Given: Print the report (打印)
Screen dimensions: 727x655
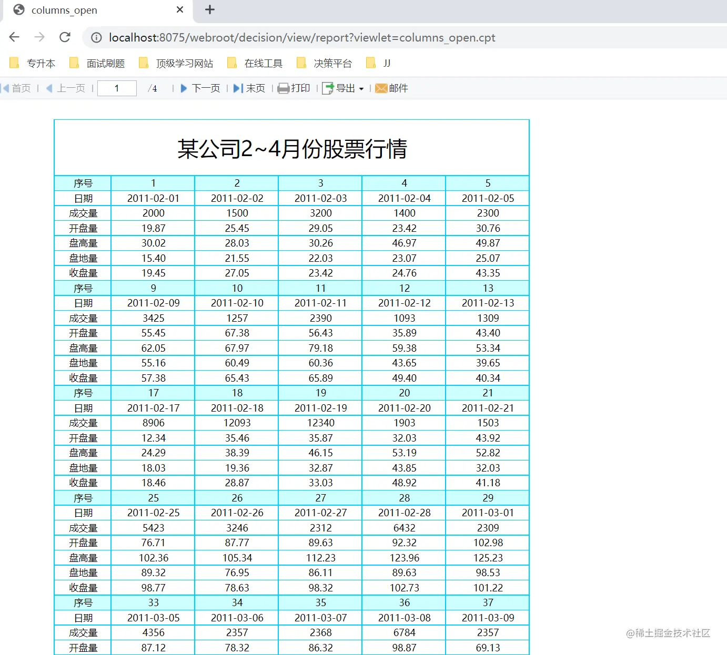Looking at the screenshot, I should [x=294, y=88].
